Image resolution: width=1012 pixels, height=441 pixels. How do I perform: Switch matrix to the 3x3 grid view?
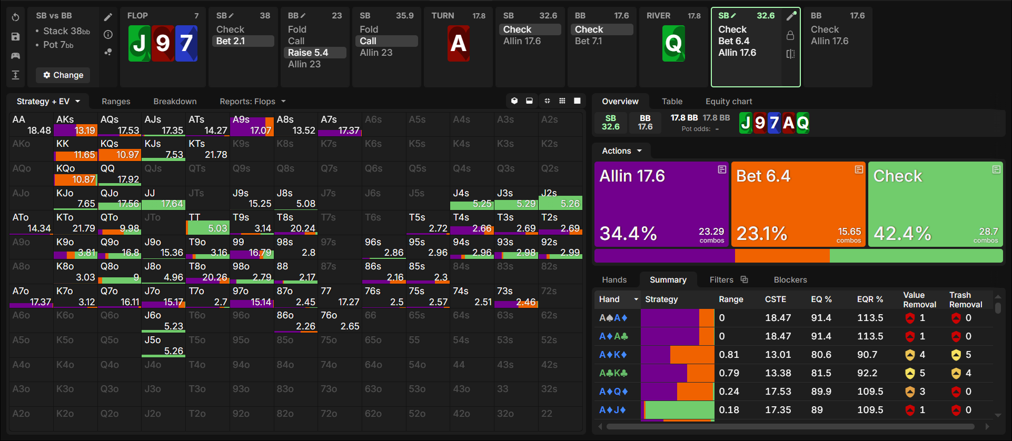(x=562, y=101)
